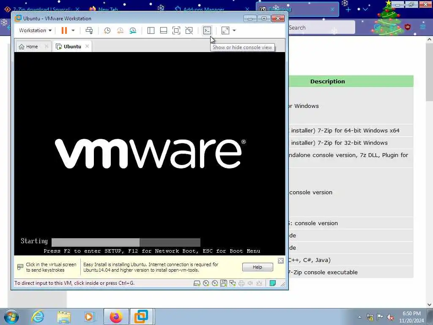
Task: Click the hard disk status icon
Action: tap(197, 283)
